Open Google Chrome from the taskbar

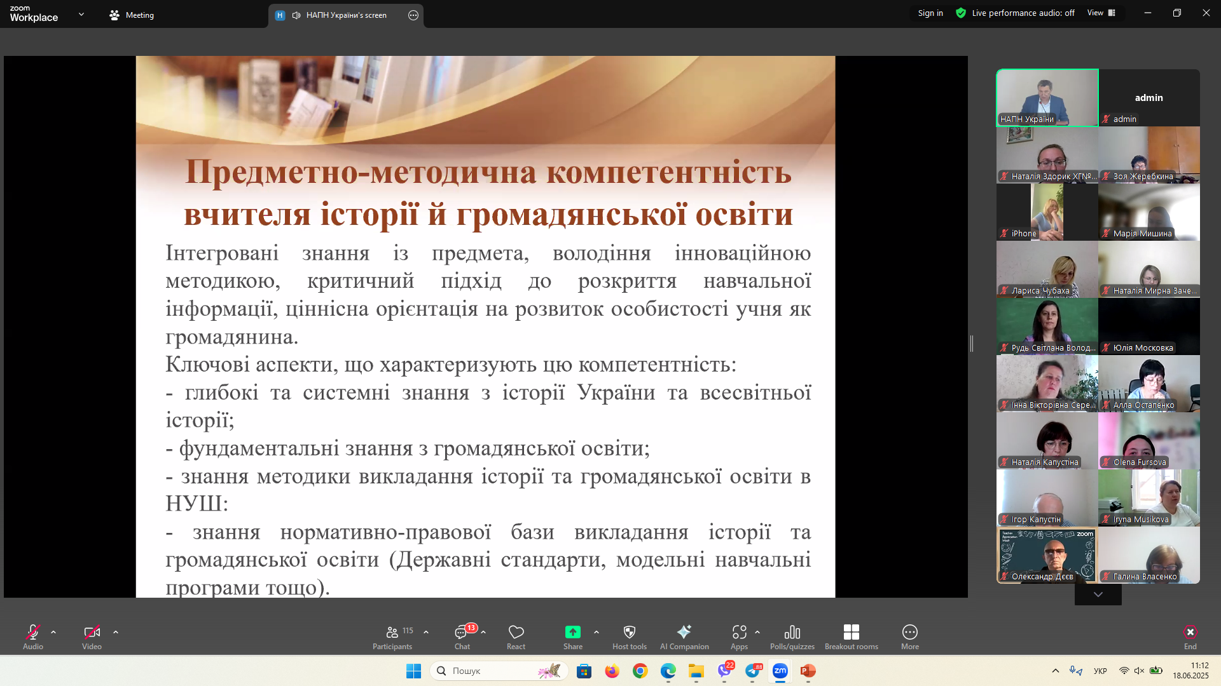[640, 671]
